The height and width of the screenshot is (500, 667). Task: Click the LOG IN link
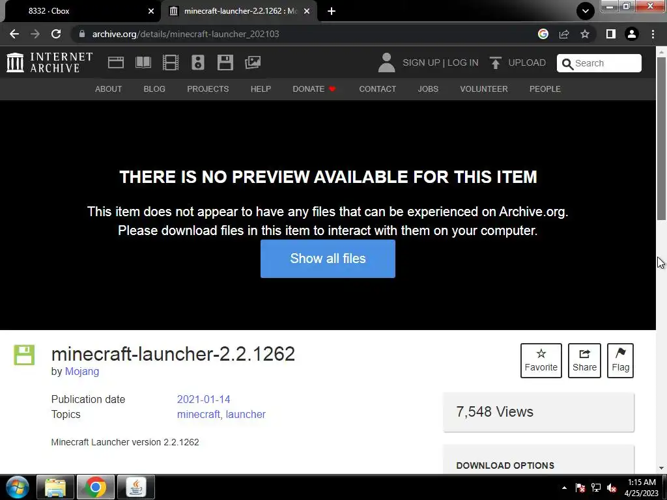463,62
